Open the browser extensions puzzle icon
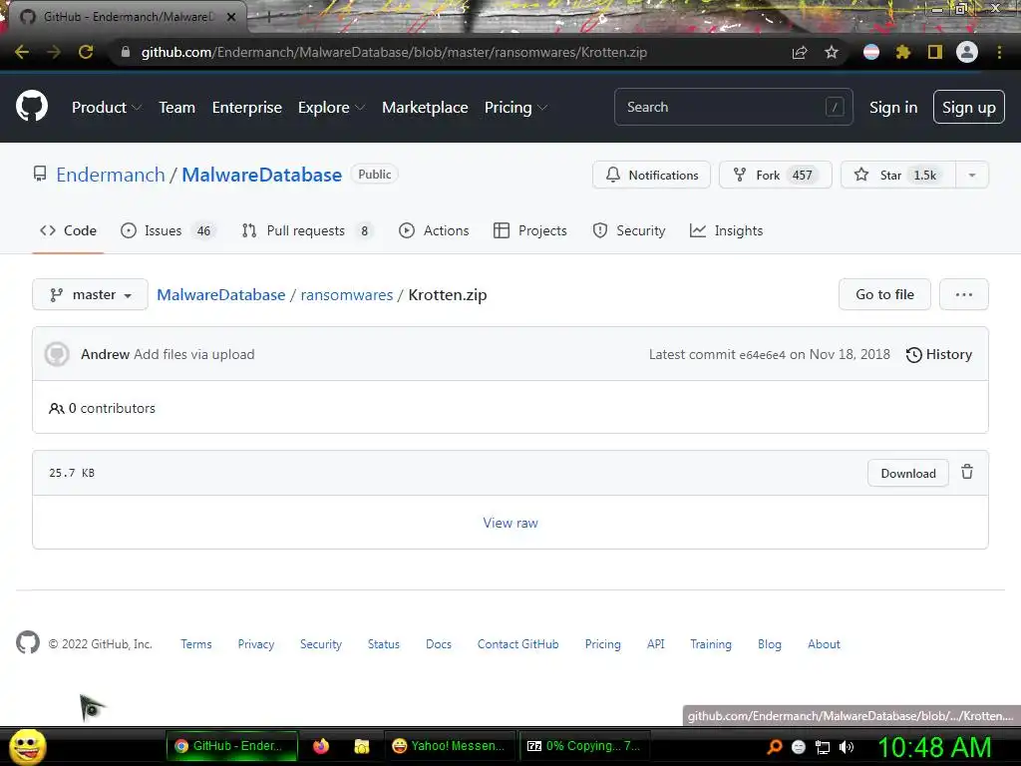1021x766 pixels. [902, 52]
